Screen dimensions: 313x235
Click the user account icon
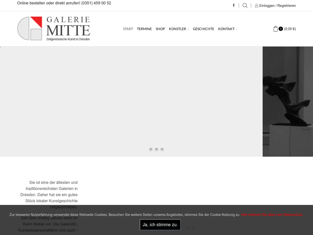pyautogui.click(x=256, y=6)
